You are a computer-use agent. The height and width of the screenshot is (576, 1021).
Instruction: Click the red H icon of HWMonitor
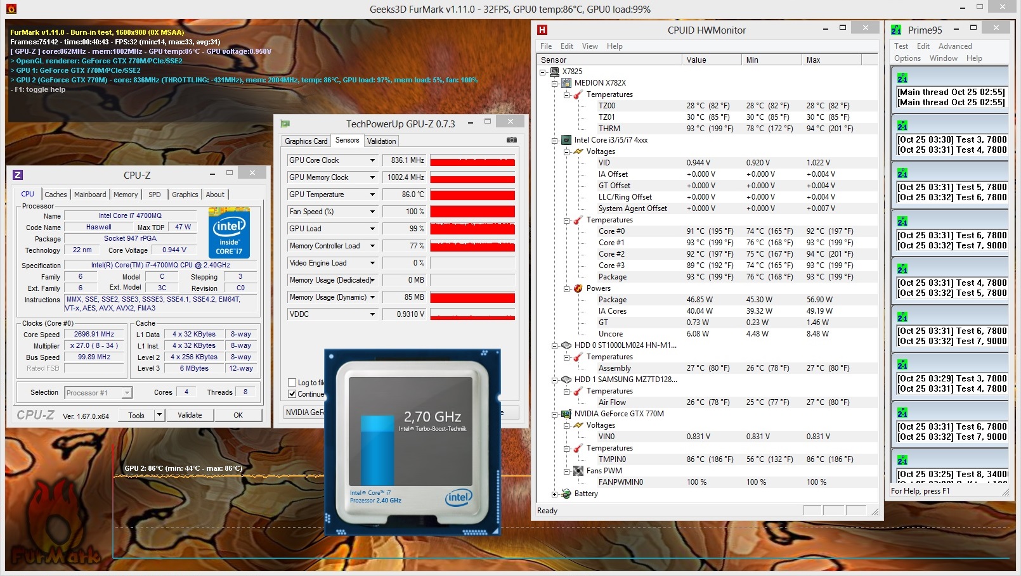(x=542, y=30)
